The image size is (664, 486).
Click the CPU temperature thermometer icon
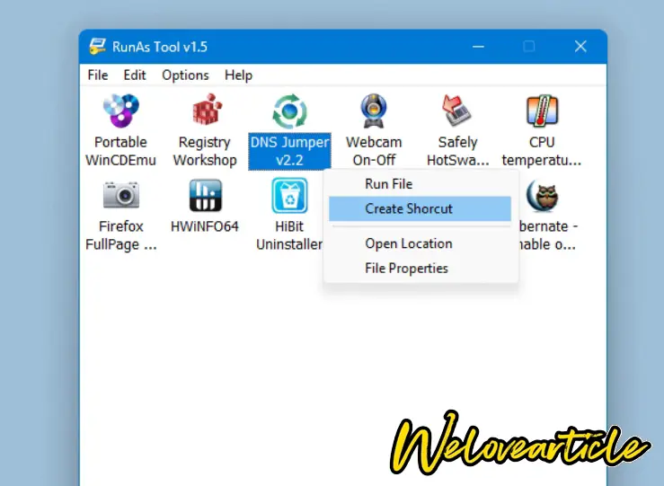coord(542,112)
